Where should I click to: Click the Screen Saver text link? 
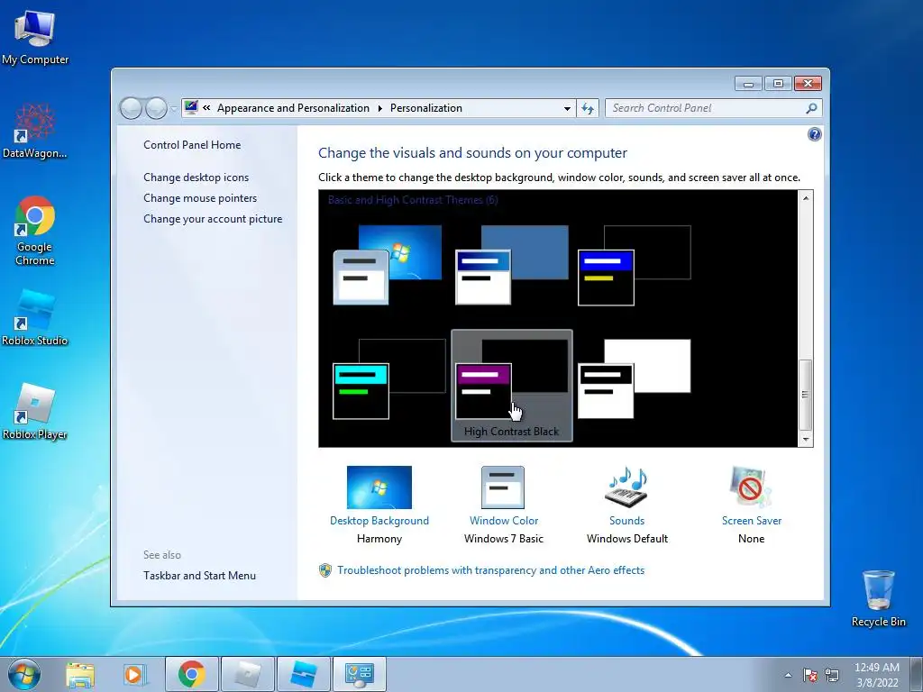(x=752, y=521)
